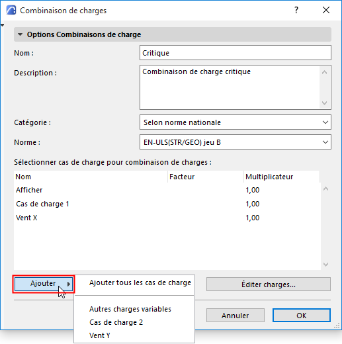Select the Vent X load case row
This screenshot has width=342, height=344.
click(167, 218)
